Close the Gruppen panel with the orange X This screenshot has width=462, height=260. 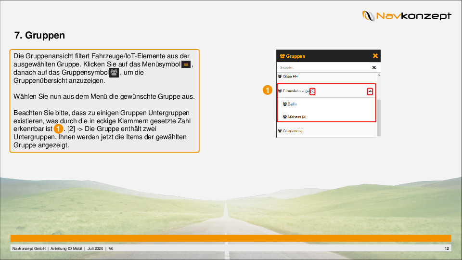click(375, 56)
